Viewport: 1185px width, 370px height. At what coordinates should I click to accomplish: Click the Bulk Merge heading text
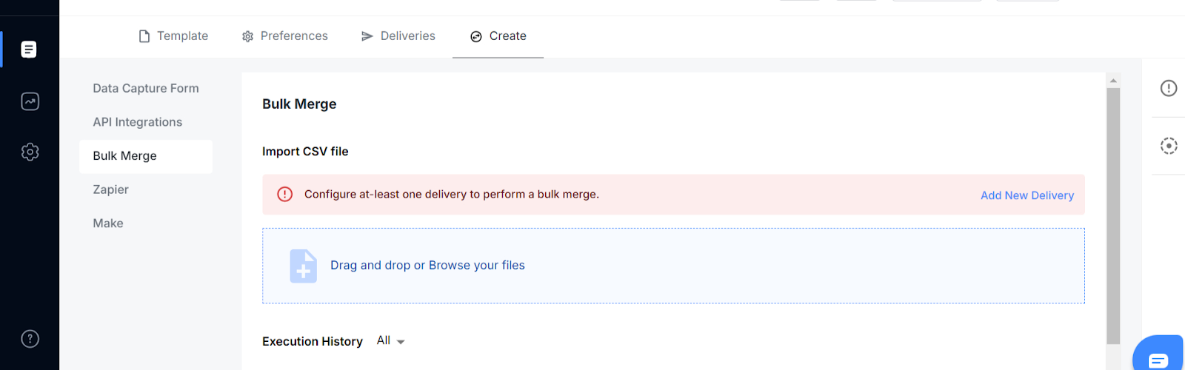(299, 104)
